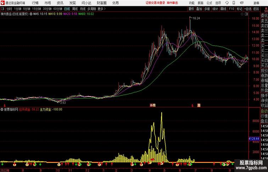Click the 画线 draw line button

(x=223, y=9)
